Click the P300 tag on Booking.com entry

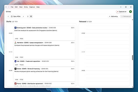pos(21,39)
